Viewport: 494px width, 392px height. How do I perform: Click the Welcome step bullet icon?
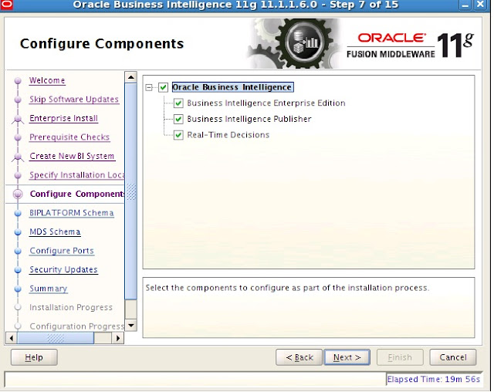[18, 80]
